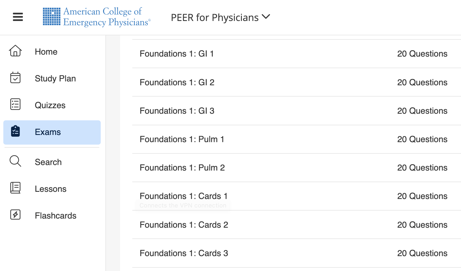Select the Flashcards lightning icon
The width and height of the screenshot is (461, 271).
pyautogui.click(x=15, y=215)
